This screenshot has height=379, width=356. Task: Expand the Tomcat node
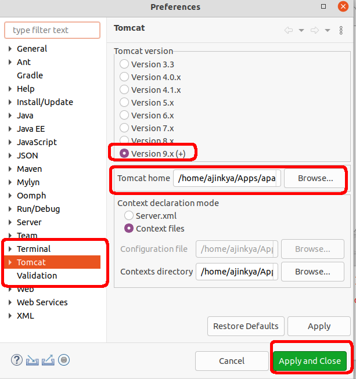point(10,262)
